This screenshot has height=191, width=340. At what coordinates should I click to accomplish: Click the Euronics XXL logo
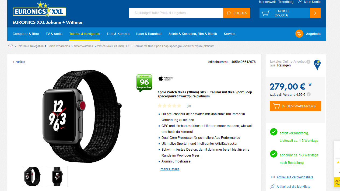pos(39,10)
